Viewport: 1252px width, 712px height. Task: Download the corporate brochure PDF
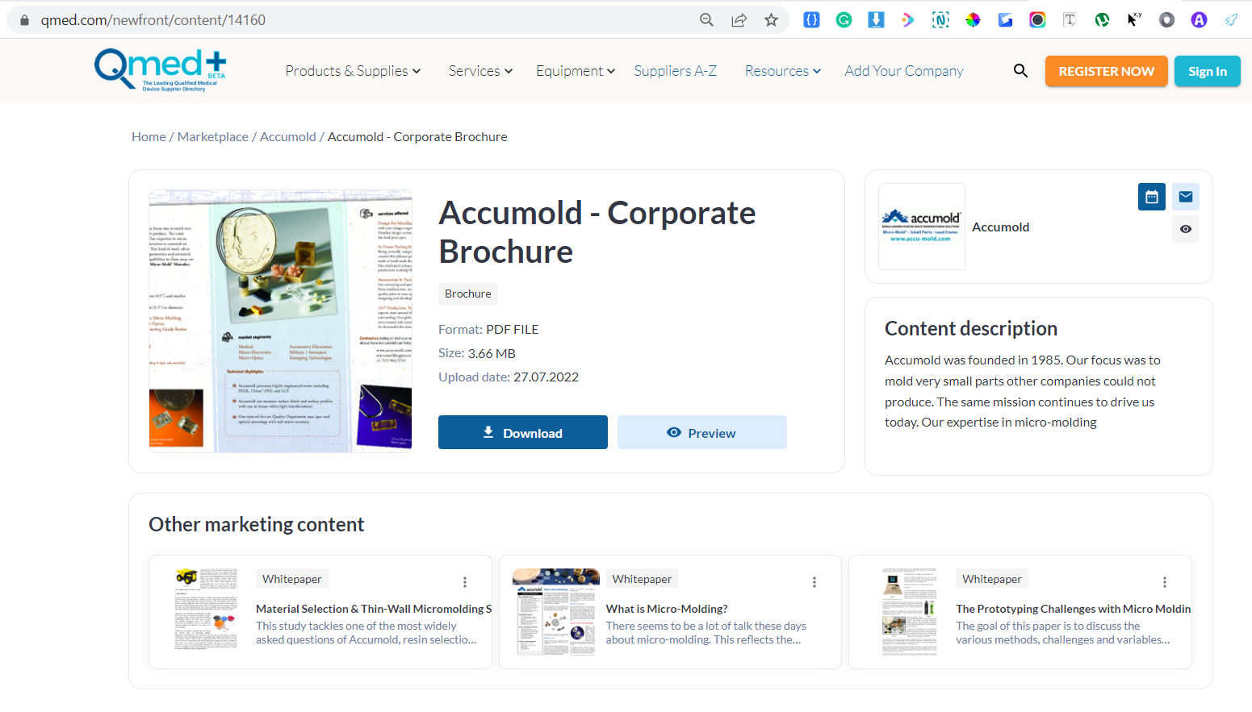(523, 432)
